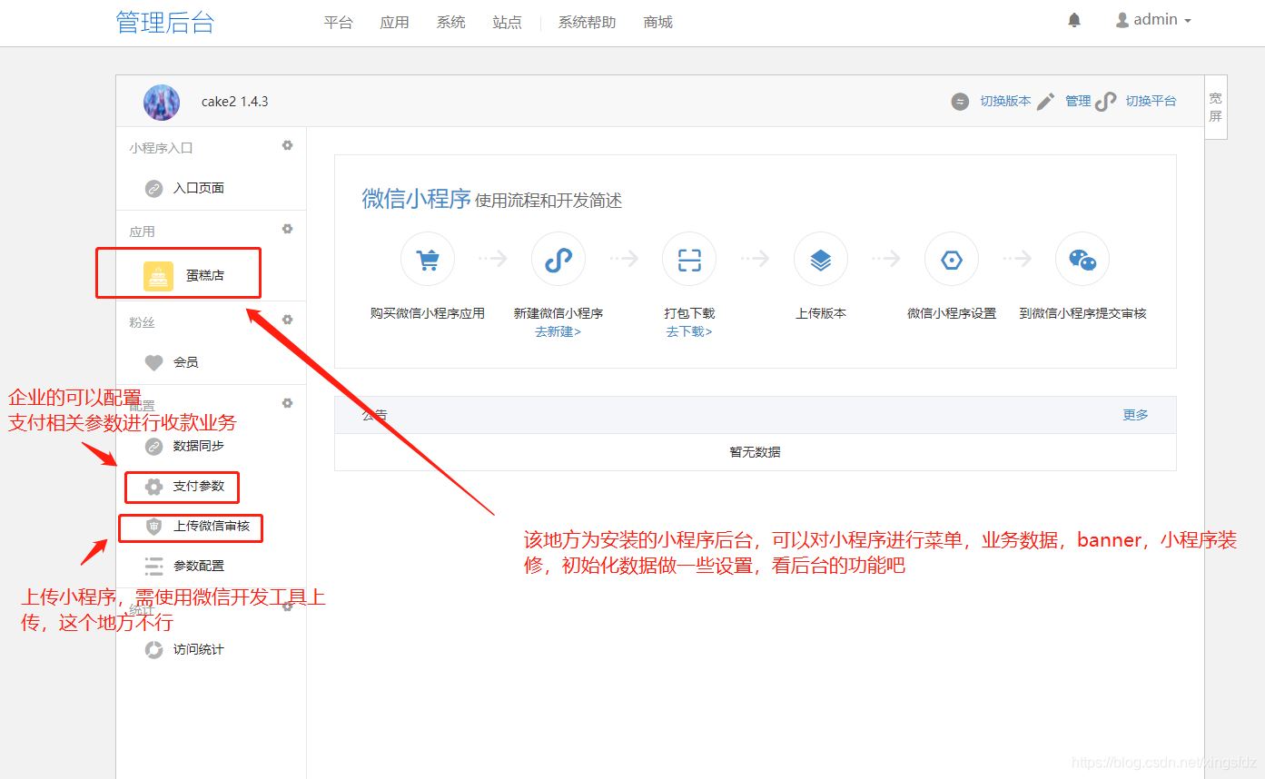Image resolution: width=1265 pixels, height=779 pixels.
Task: Click the shopping cart 购买微信小程序应用 icon
Action: pos(427,261)
